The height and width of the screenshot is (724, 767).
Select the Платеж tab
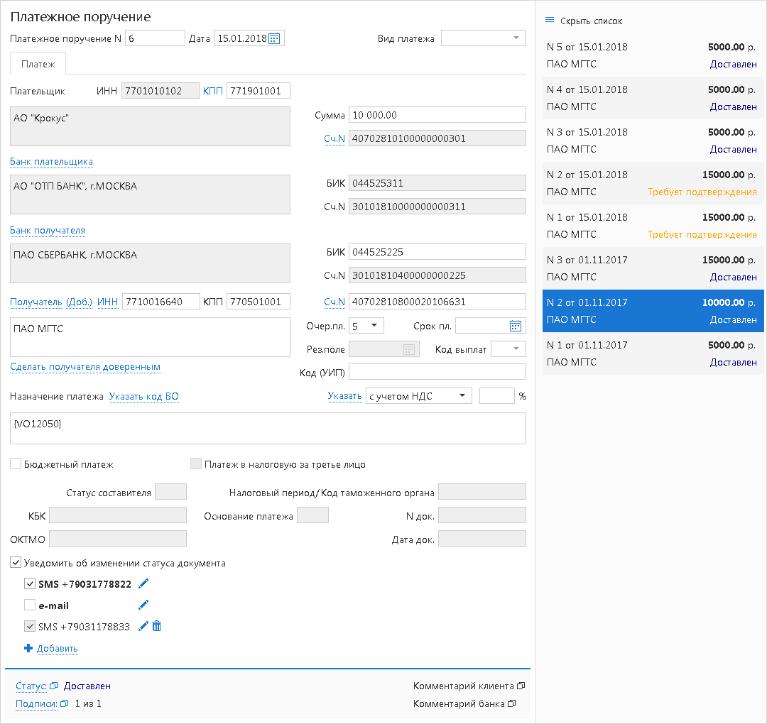[38, 64]
